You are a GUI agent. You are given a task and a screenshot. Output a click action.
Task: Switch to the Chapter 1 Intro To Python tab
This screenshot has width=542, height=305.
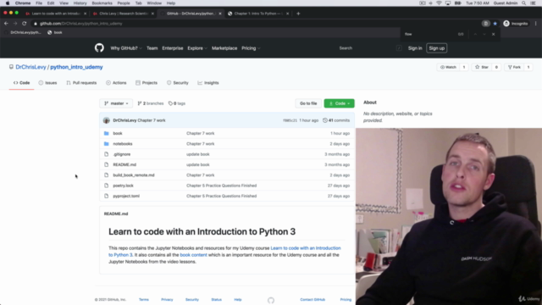click(258, 14)
